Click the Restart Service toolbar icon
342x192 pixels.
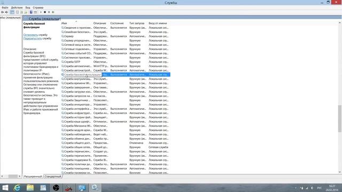click(53, 12)
